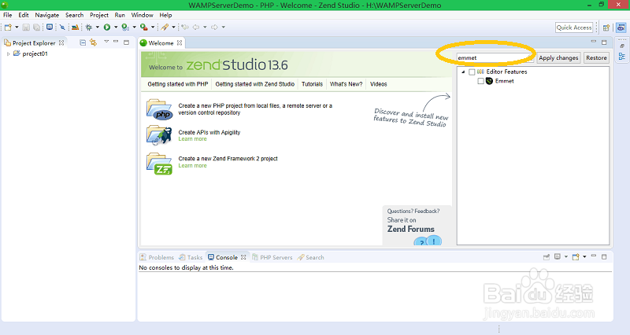Select the PHP perspective icon at top right

tap(621, 28)
